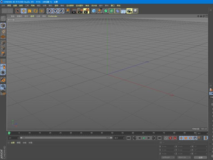Switch to Texture mode checkerboard icon
213x160 pixels.
click(x=3, y=31)
